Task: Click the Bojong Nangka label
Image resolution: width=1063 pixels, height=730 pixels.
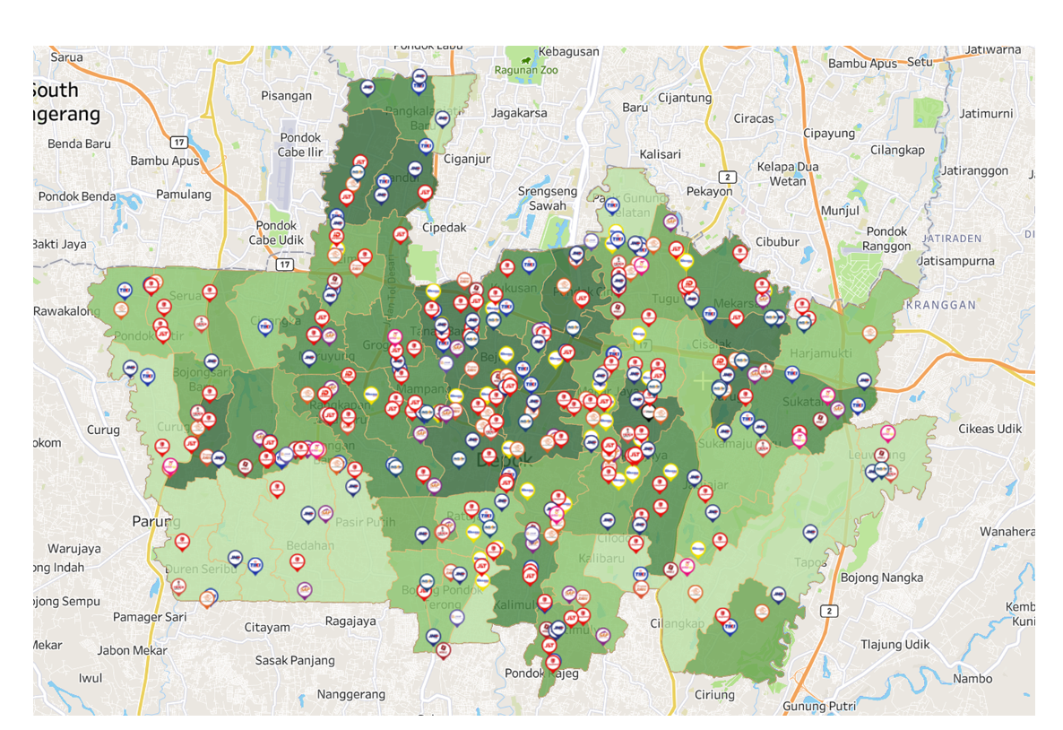Action: tap(882, 578)
